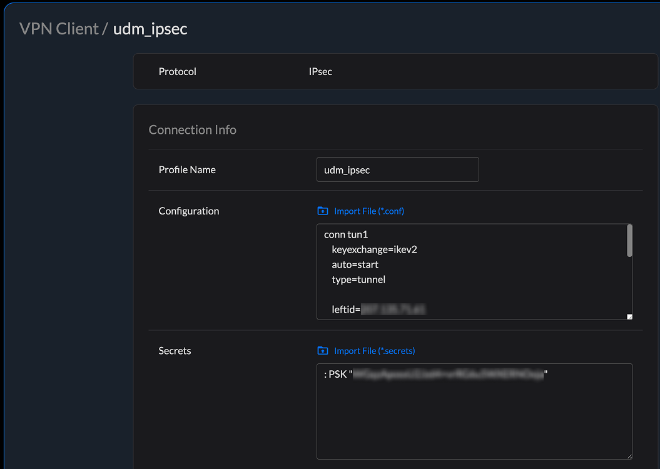
Task: Click the Secrets label
Action: click(x=175, y=351)
